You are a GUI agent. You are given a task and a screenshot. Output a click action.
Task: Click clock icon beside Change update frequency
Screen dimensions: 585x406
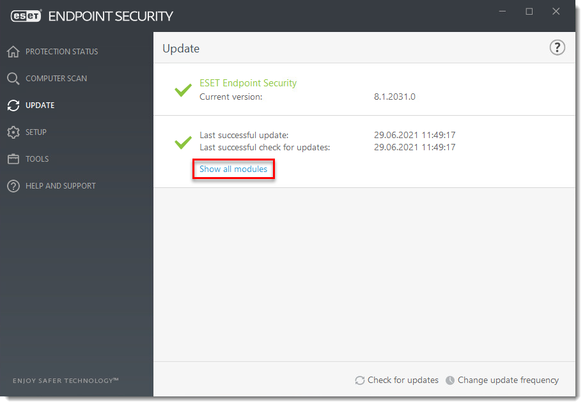(450, 380)
